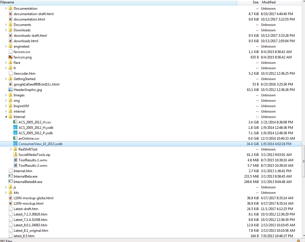Click the Alteryx icon beside ACS_2005_2012_P.yxdb
305x242 pixels.
(x=15, y=133)
